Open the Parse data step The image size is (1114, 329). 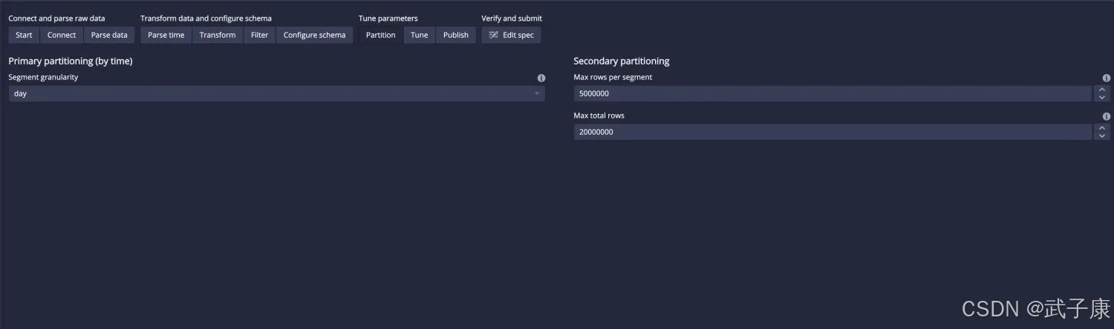[x=109, y=35]
